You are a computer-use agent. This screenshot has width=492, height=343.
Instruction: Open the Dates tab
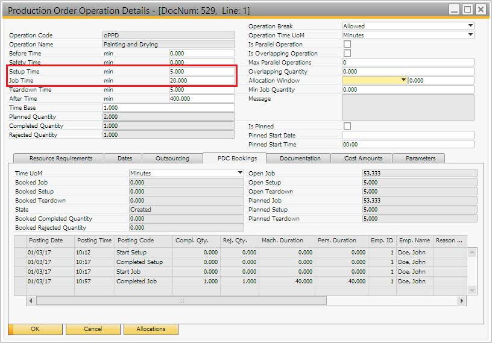point(125,159)
